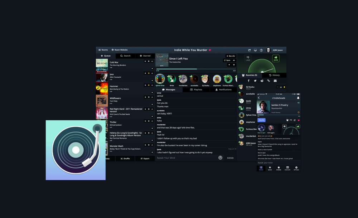The image size is (358, 218).
Task: Share room via the Twitter icon
Action: point(255,81)
